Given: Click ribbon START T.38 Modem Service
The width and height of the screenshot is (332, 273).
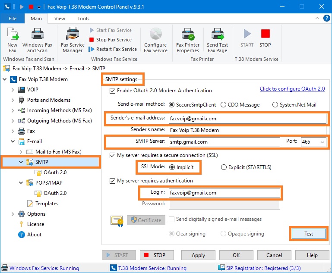Looking at the screenshot, I should pos(247,38).
